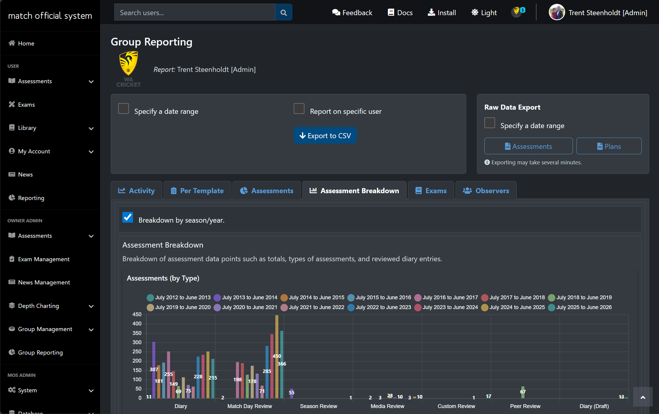Viewport: 659px width, 414px height.
Task: Hide the July 2017 to June 2018 legend swatch
Action: coord(485,297)
